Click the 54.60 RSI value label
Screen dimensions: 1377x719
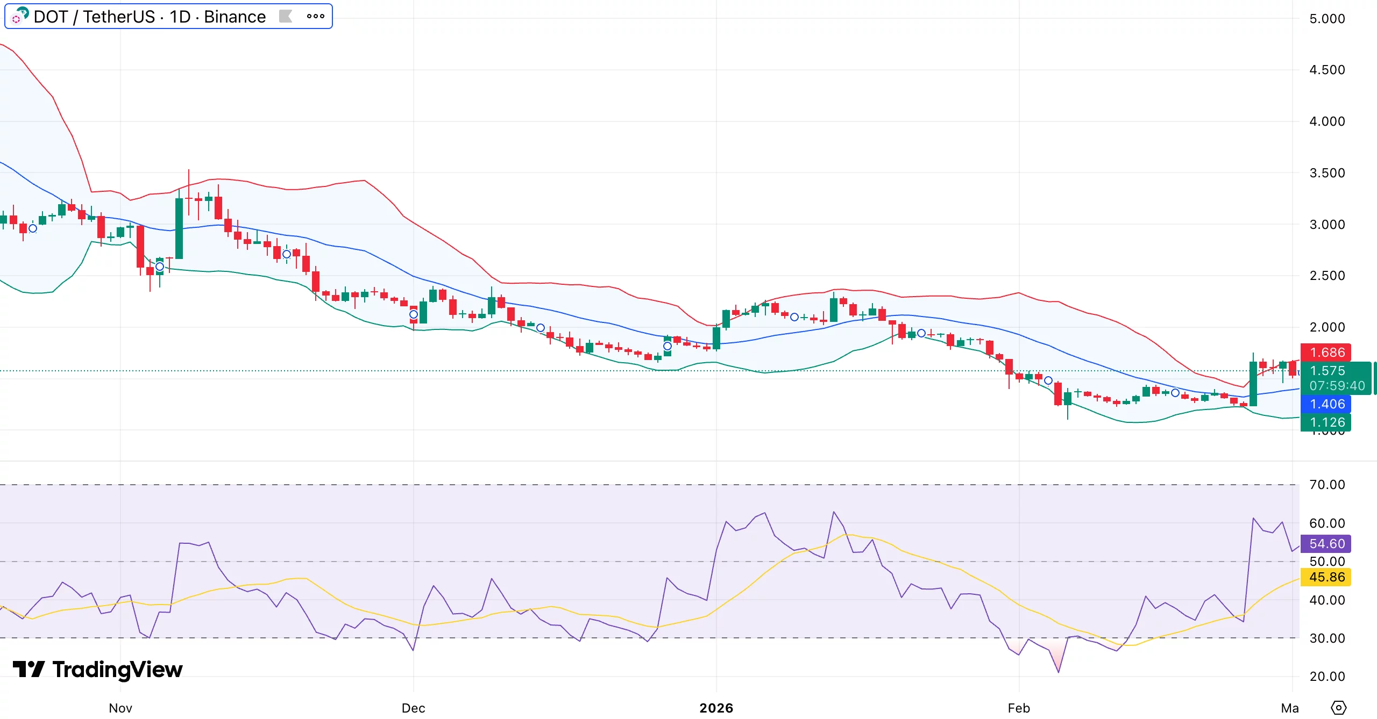[x=1326, y=544]
